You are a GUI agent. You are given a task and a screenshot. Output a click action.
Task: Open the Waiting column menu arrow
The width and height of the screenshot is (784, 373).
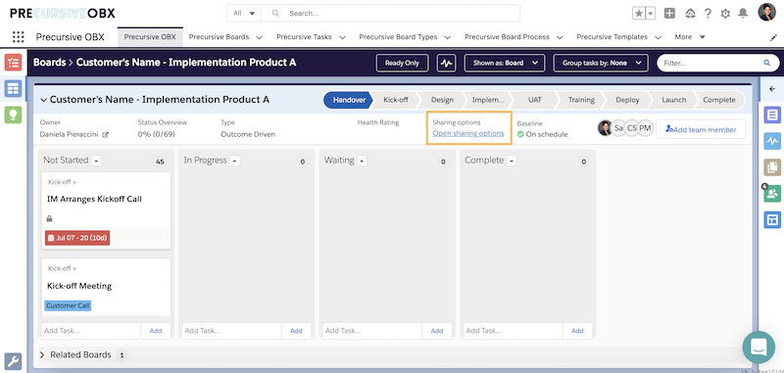coord(362,161)
